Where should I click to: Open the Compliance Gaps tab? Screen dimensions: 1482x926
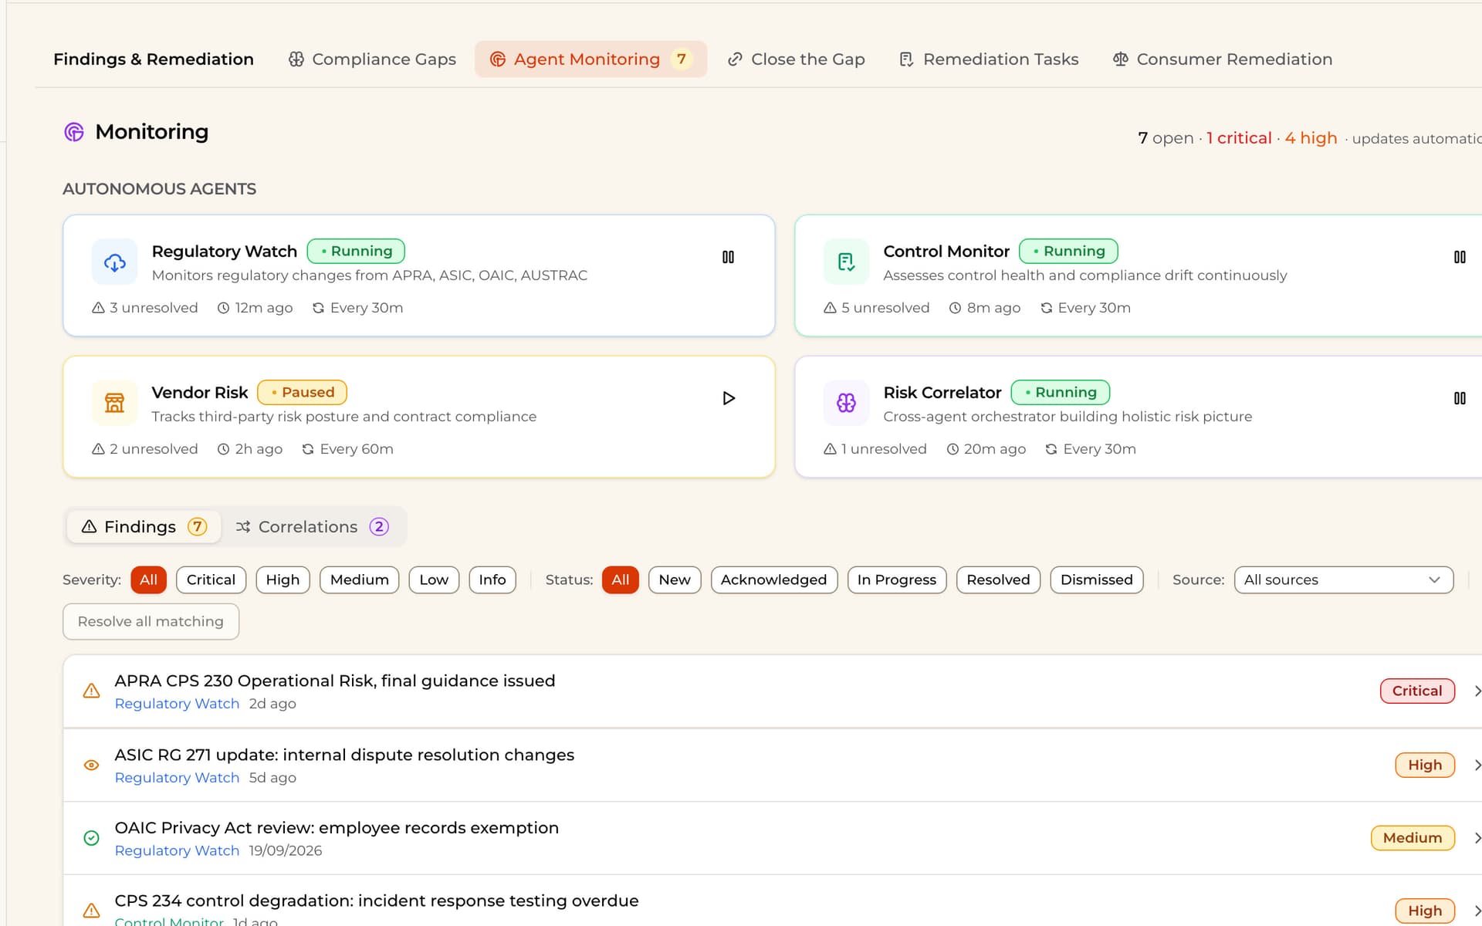pos(372,59)
